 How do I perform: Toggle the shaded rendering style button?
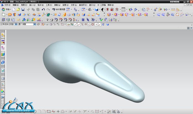pyautogui.click(x=96, y=9)
